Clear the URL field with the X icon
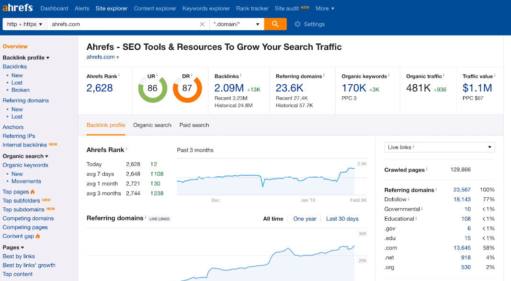Viewport: 511px width, 281px height. click(202, 24)
